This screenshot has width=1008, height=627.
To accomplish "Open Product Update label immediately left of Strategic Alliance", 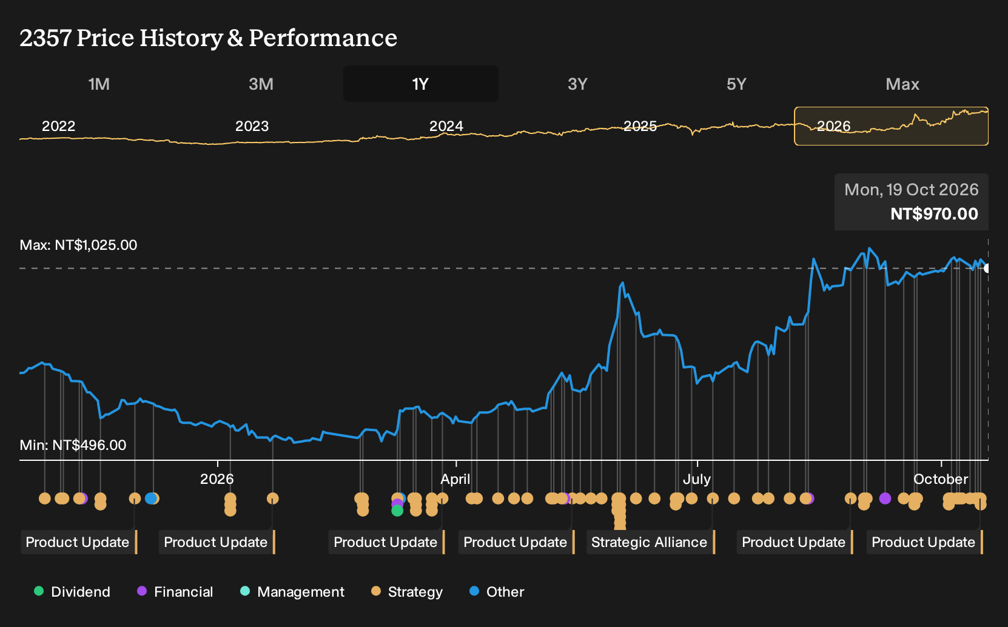I will tap(517, 542).
